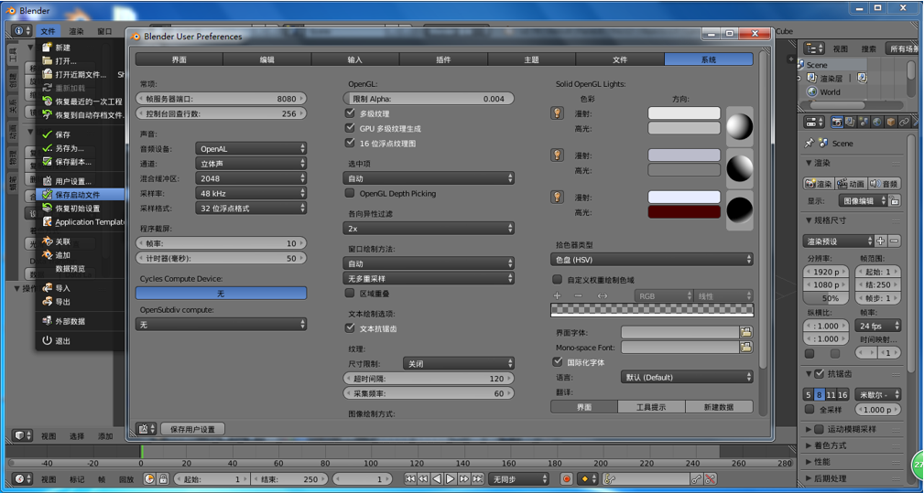Adjust 限制 Alpha 0.004 slider
This screenshot has height=493, width=924.
tap(429, 99)
